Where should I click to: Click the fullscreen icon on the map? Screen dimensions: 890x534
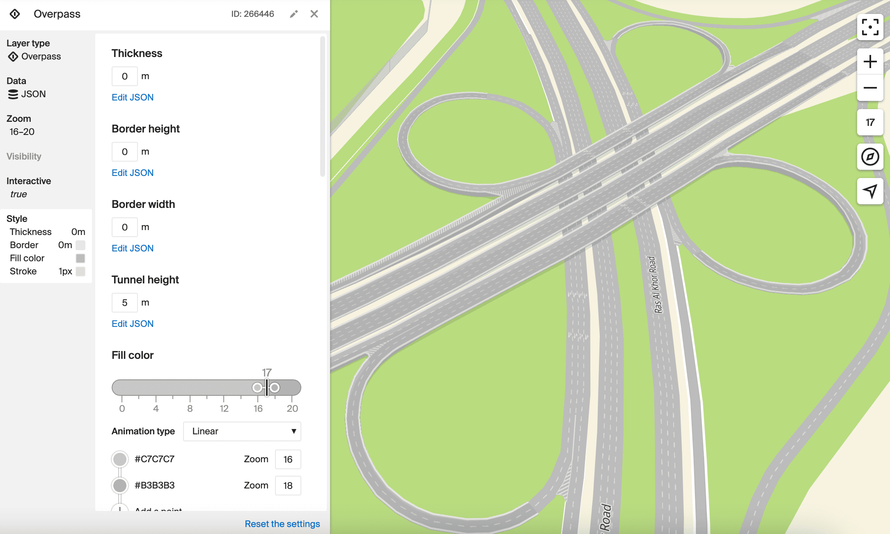pyautogui.click(x=870, y=27)
